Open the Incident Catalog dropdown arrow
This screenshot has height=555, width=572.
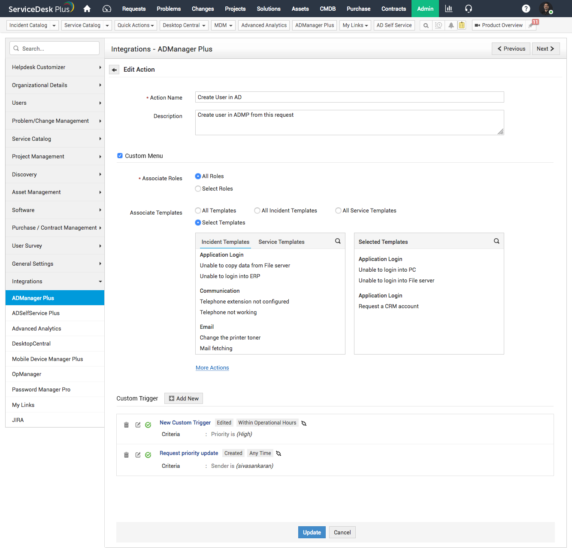pyautogui.click(x=54, y=25)
